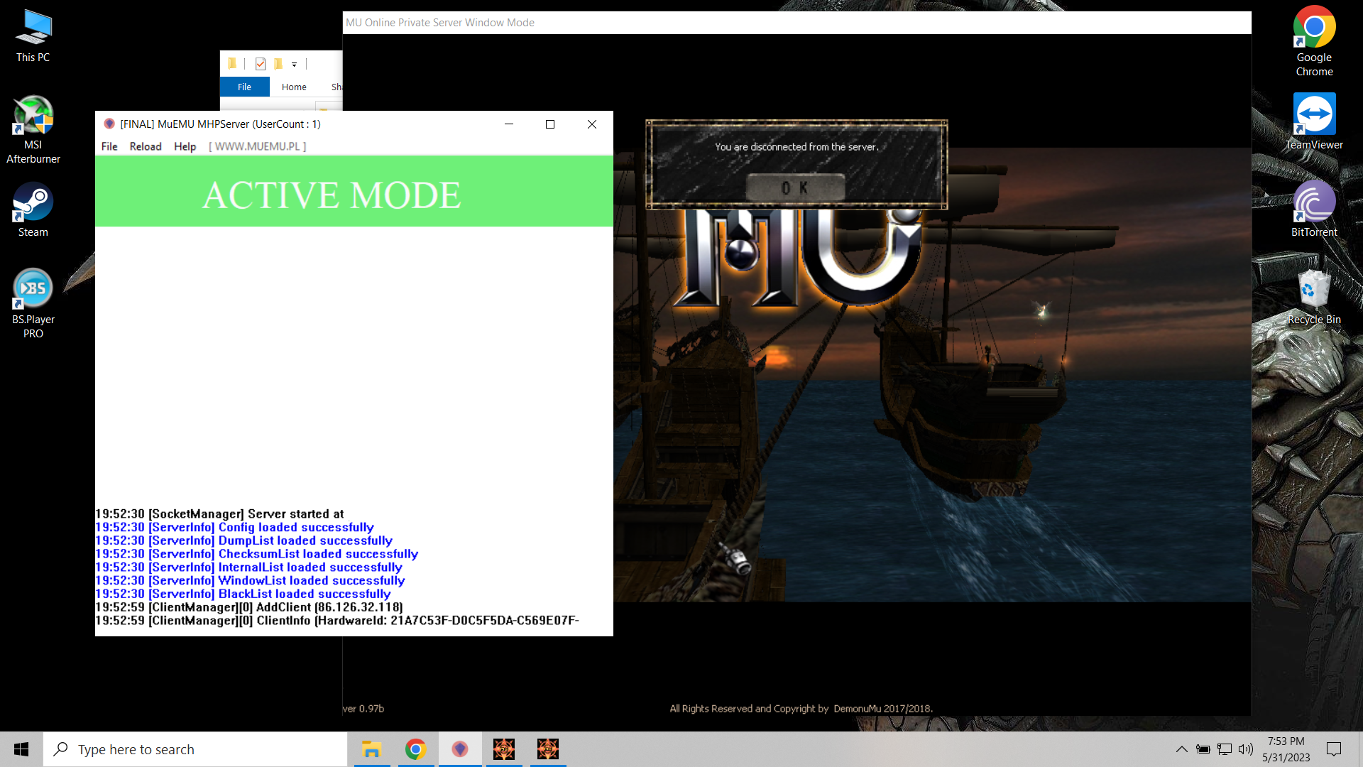Open the BS.Player PRO desktop shortcut
The width and height of the screenshot is (1363, 767).
pos(33,303)
